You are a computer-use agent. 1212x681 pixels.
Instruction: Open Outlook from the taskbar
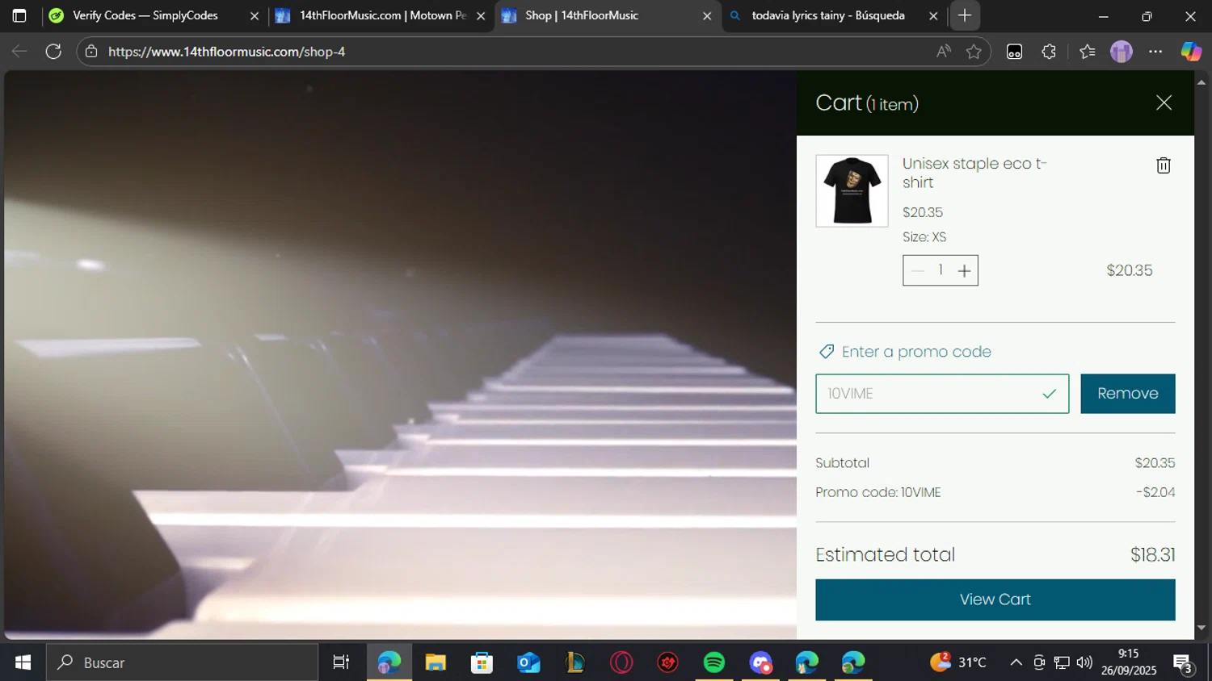click(528, 662)
